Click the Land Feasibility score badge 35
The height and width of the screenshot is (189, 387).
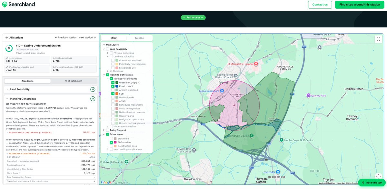pos(93,89)
